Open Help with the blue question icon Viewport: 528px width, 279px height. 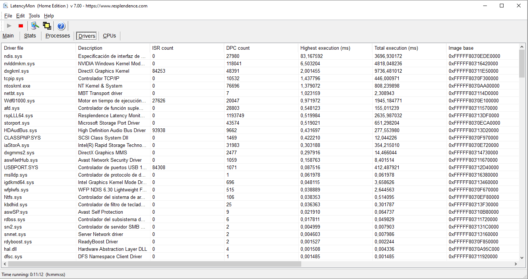point(61,26)
